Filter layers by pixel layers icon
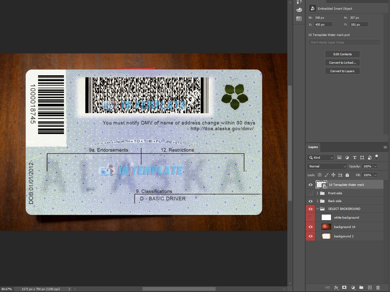The image size is (390, 292). (339, 158)
